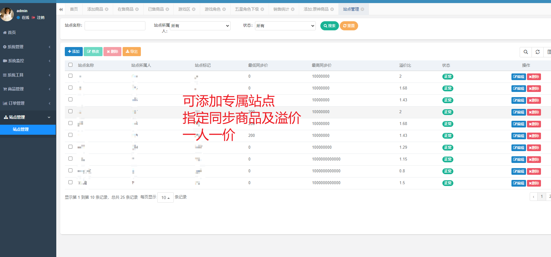Click the orange 重置 button
Image resolution: width=551 pixels, height=257 pixels.
349,26
